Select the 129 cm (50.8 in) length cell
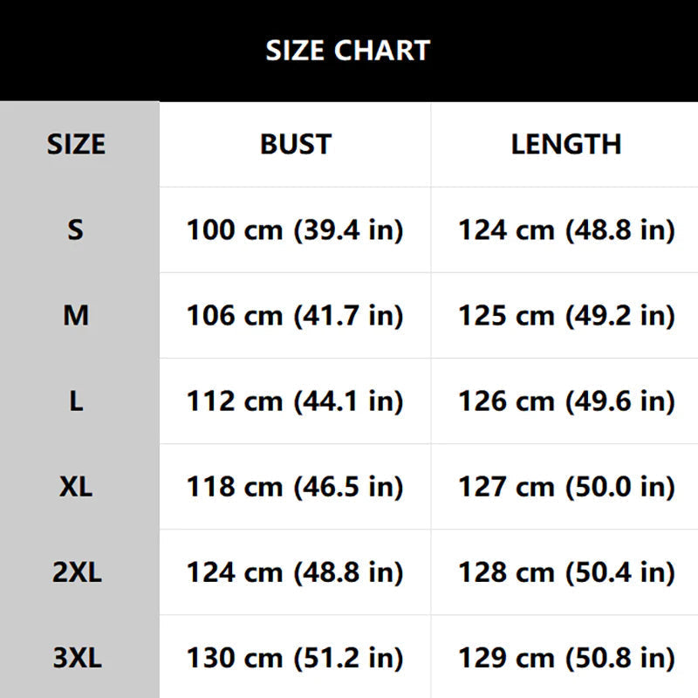 [565, 657]
